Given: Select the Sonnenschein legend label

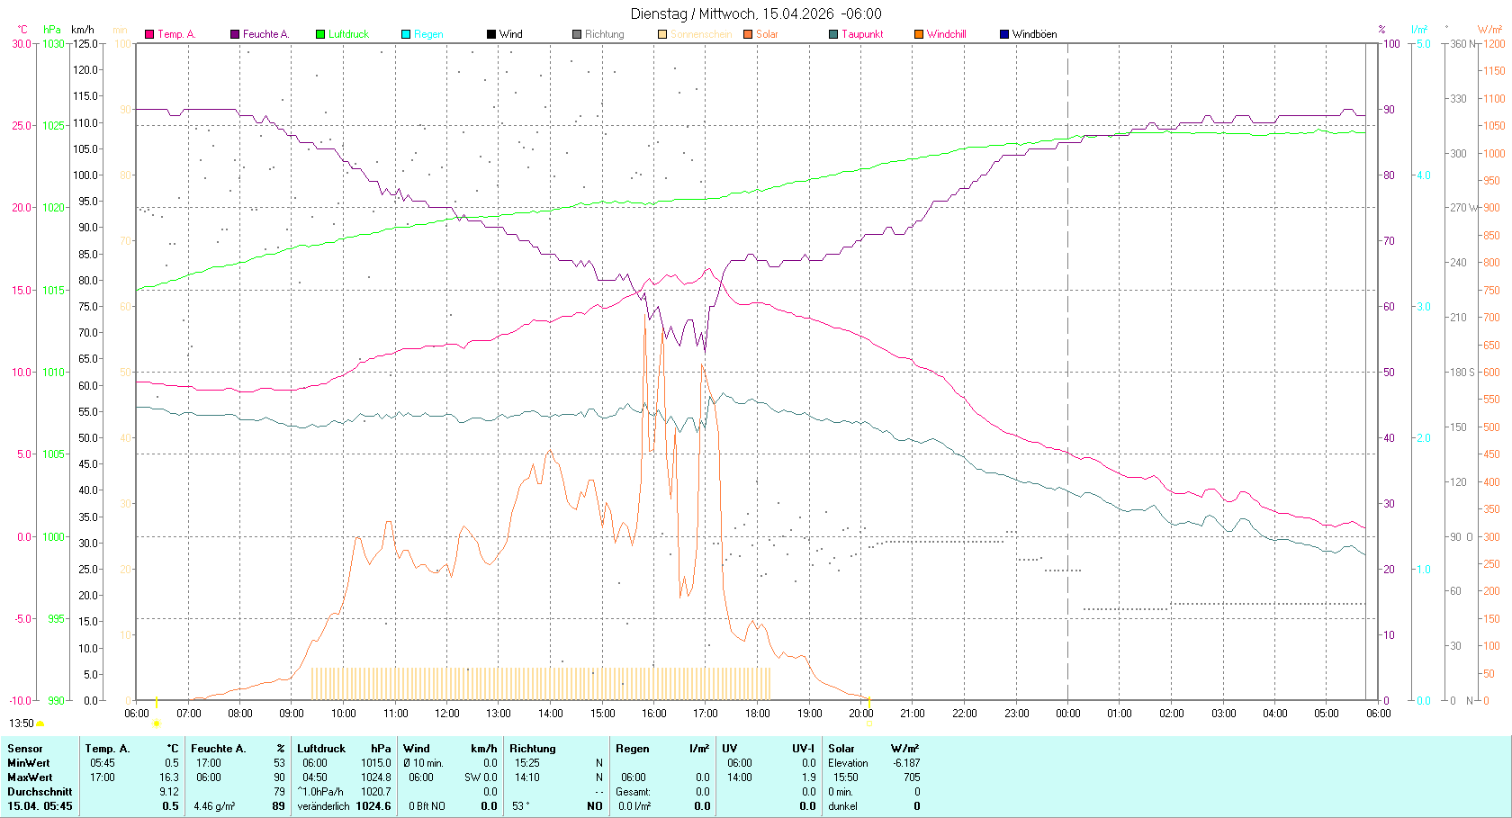Looking at the screenshot, I should coord(701,34).
